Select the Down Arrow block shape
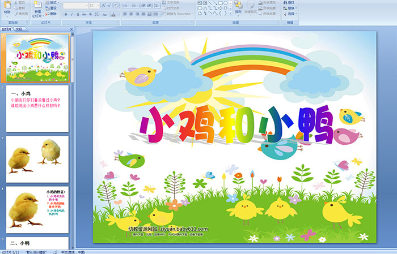The image size is (397, 254). [x=225, y=8]
